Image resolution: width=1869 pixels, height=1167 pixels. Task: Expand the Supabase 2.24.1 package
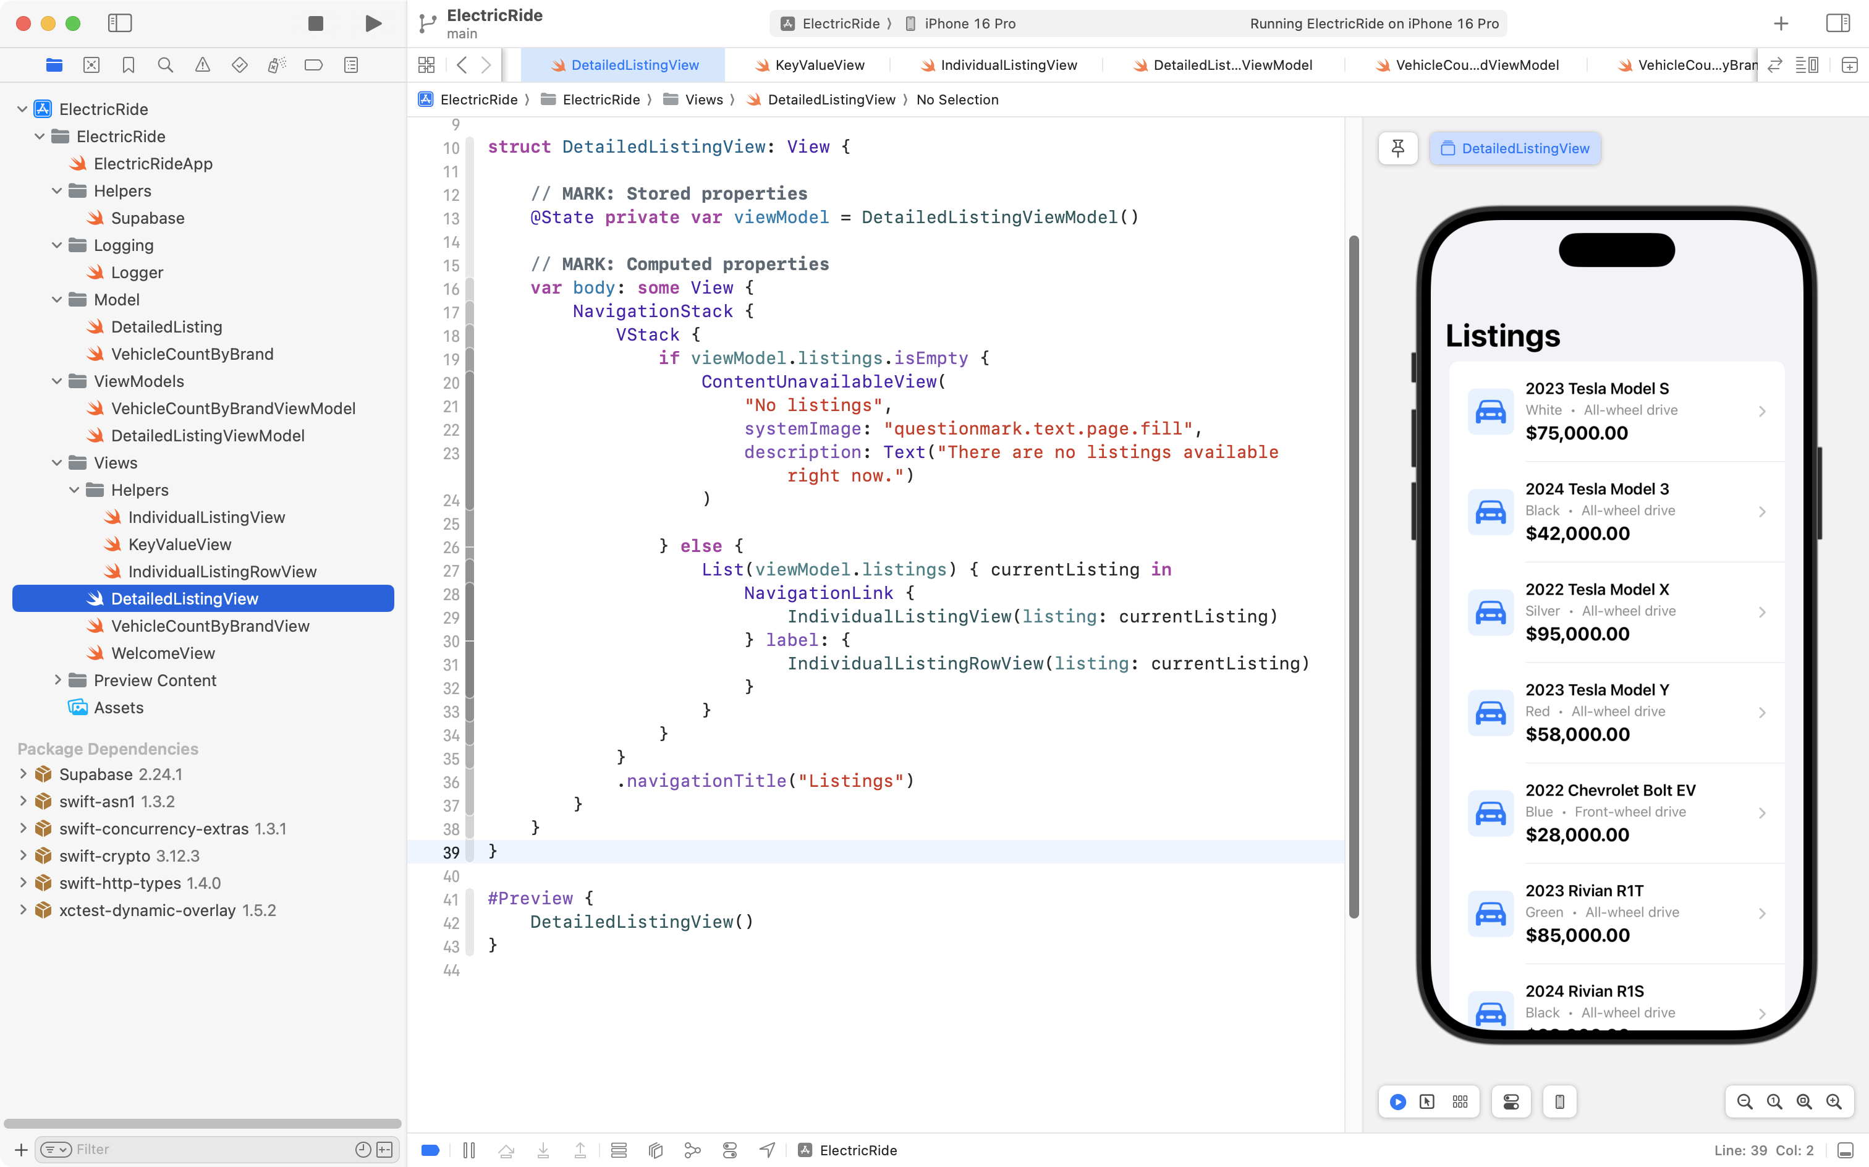(23, 774)
